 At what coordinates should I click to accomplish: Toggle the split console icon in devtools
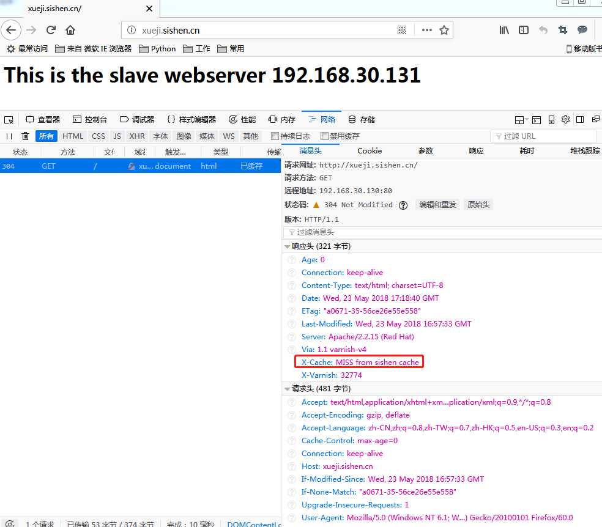[537, 120]
